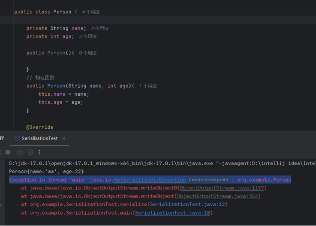The width and height of the screenshot is (316, 226).
Task: Click Create breakpoint in the exception line
Action: pos(210,180)
